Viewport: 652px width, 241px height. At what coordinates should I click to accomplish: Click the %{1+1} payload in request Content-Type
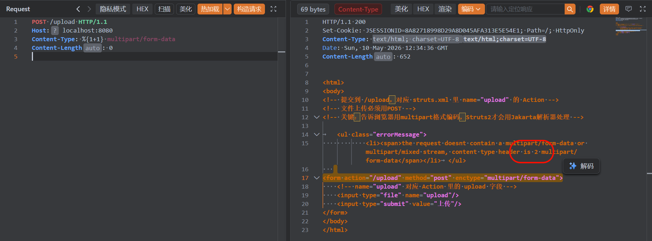tap(93, 39)
